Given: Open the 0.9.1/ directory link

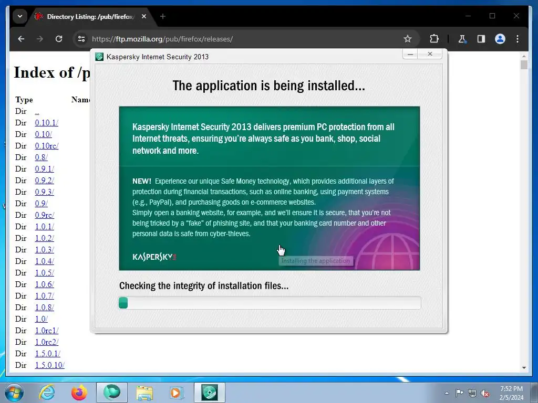Looking at the screenshot, I should pos(45,169).
